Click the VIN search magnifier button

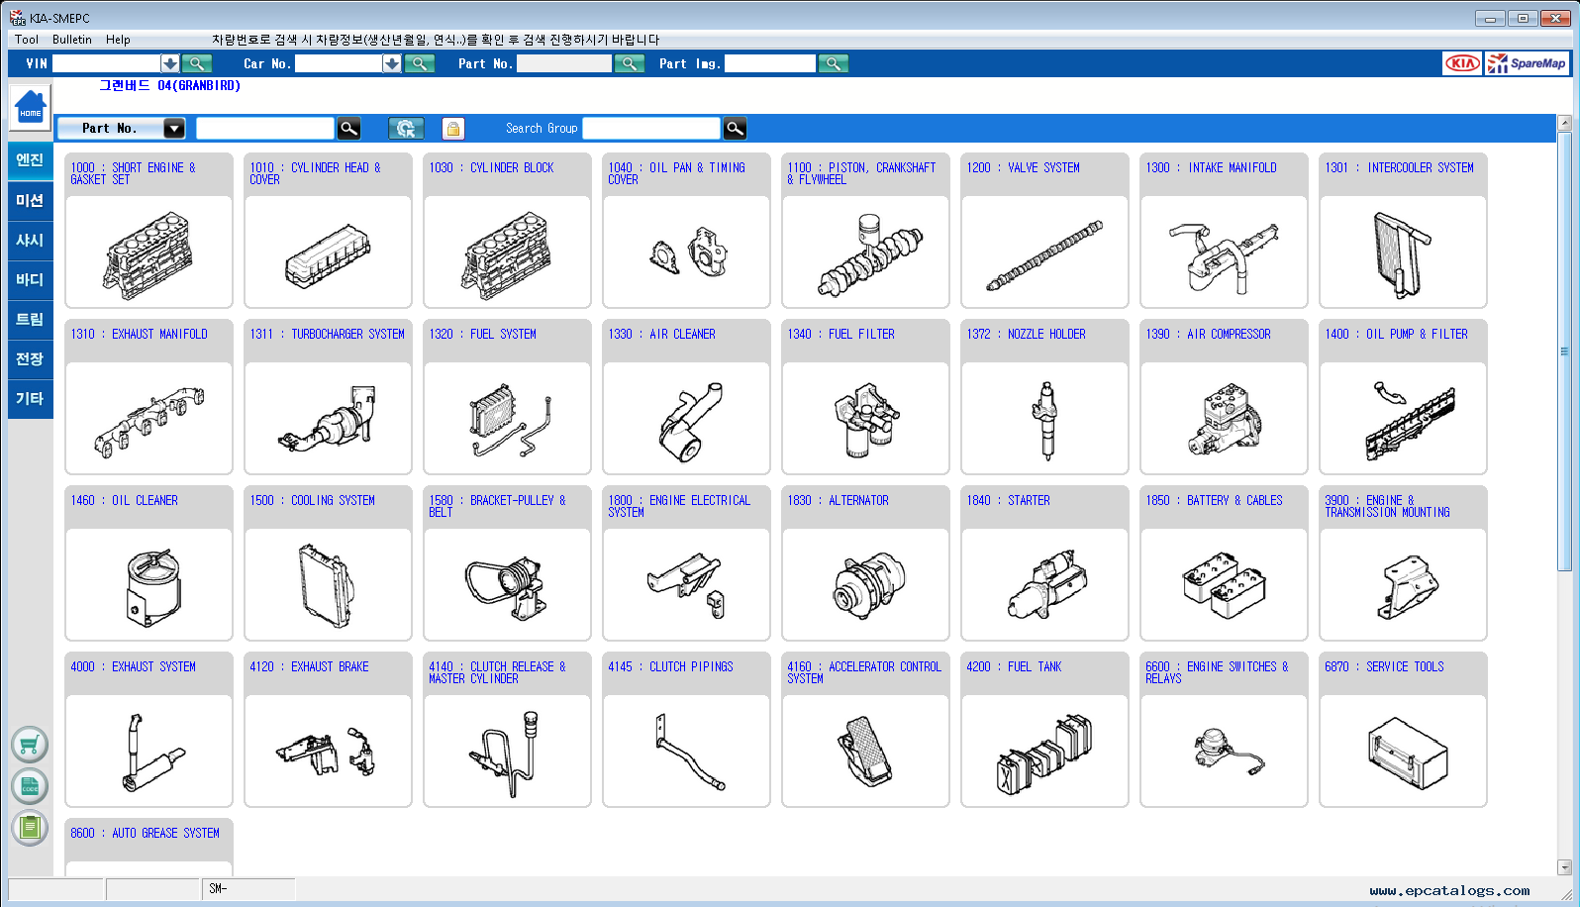(x=197, y=63)
